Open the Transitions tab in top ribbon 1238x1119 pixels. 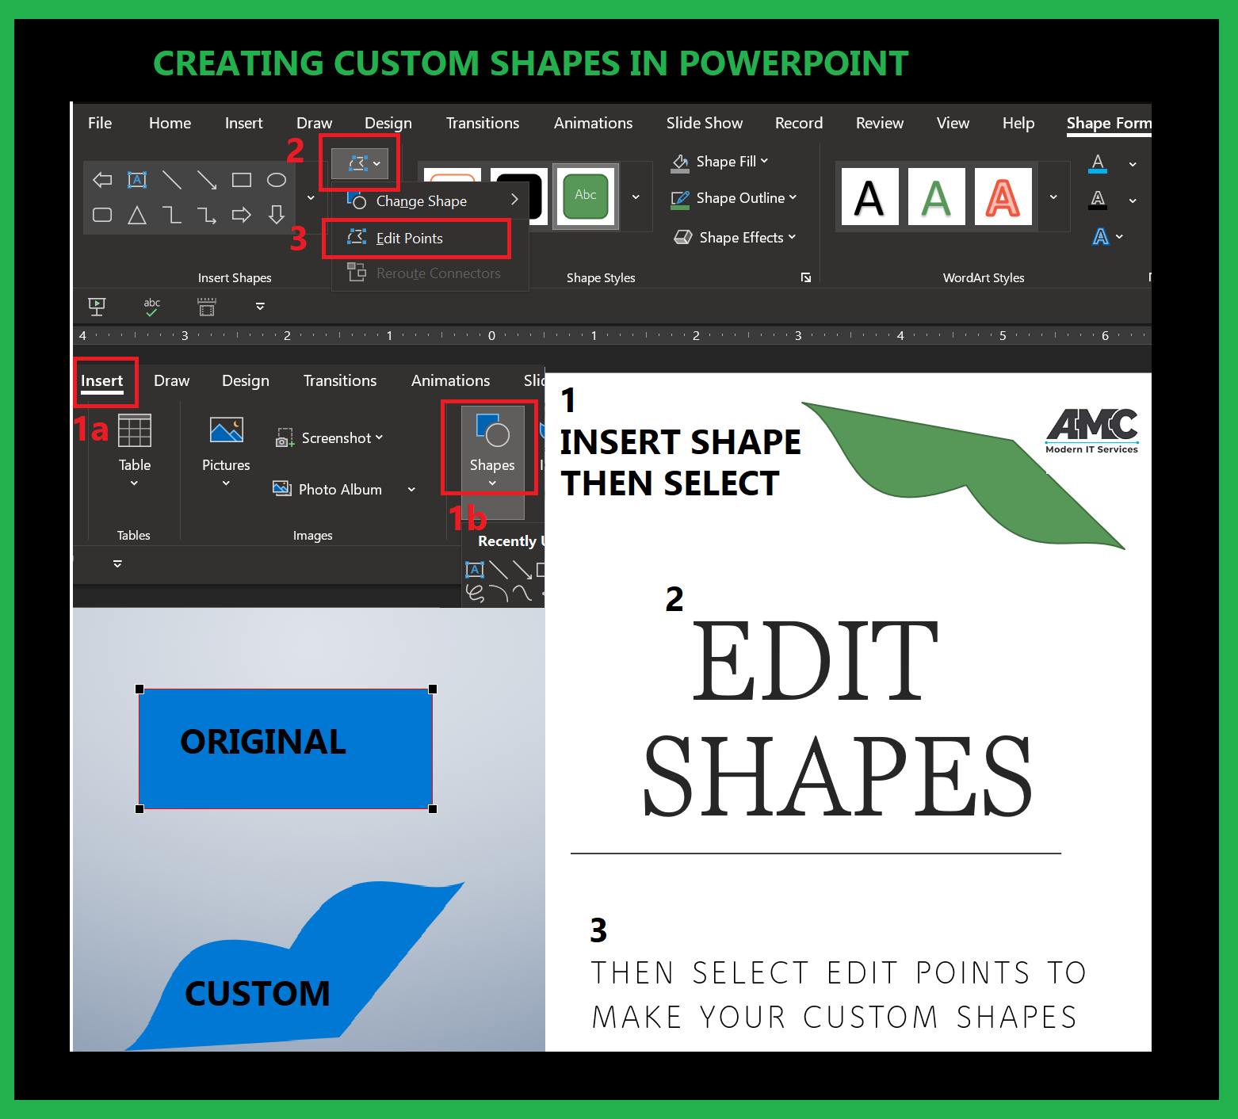click(x=483, y=124)
